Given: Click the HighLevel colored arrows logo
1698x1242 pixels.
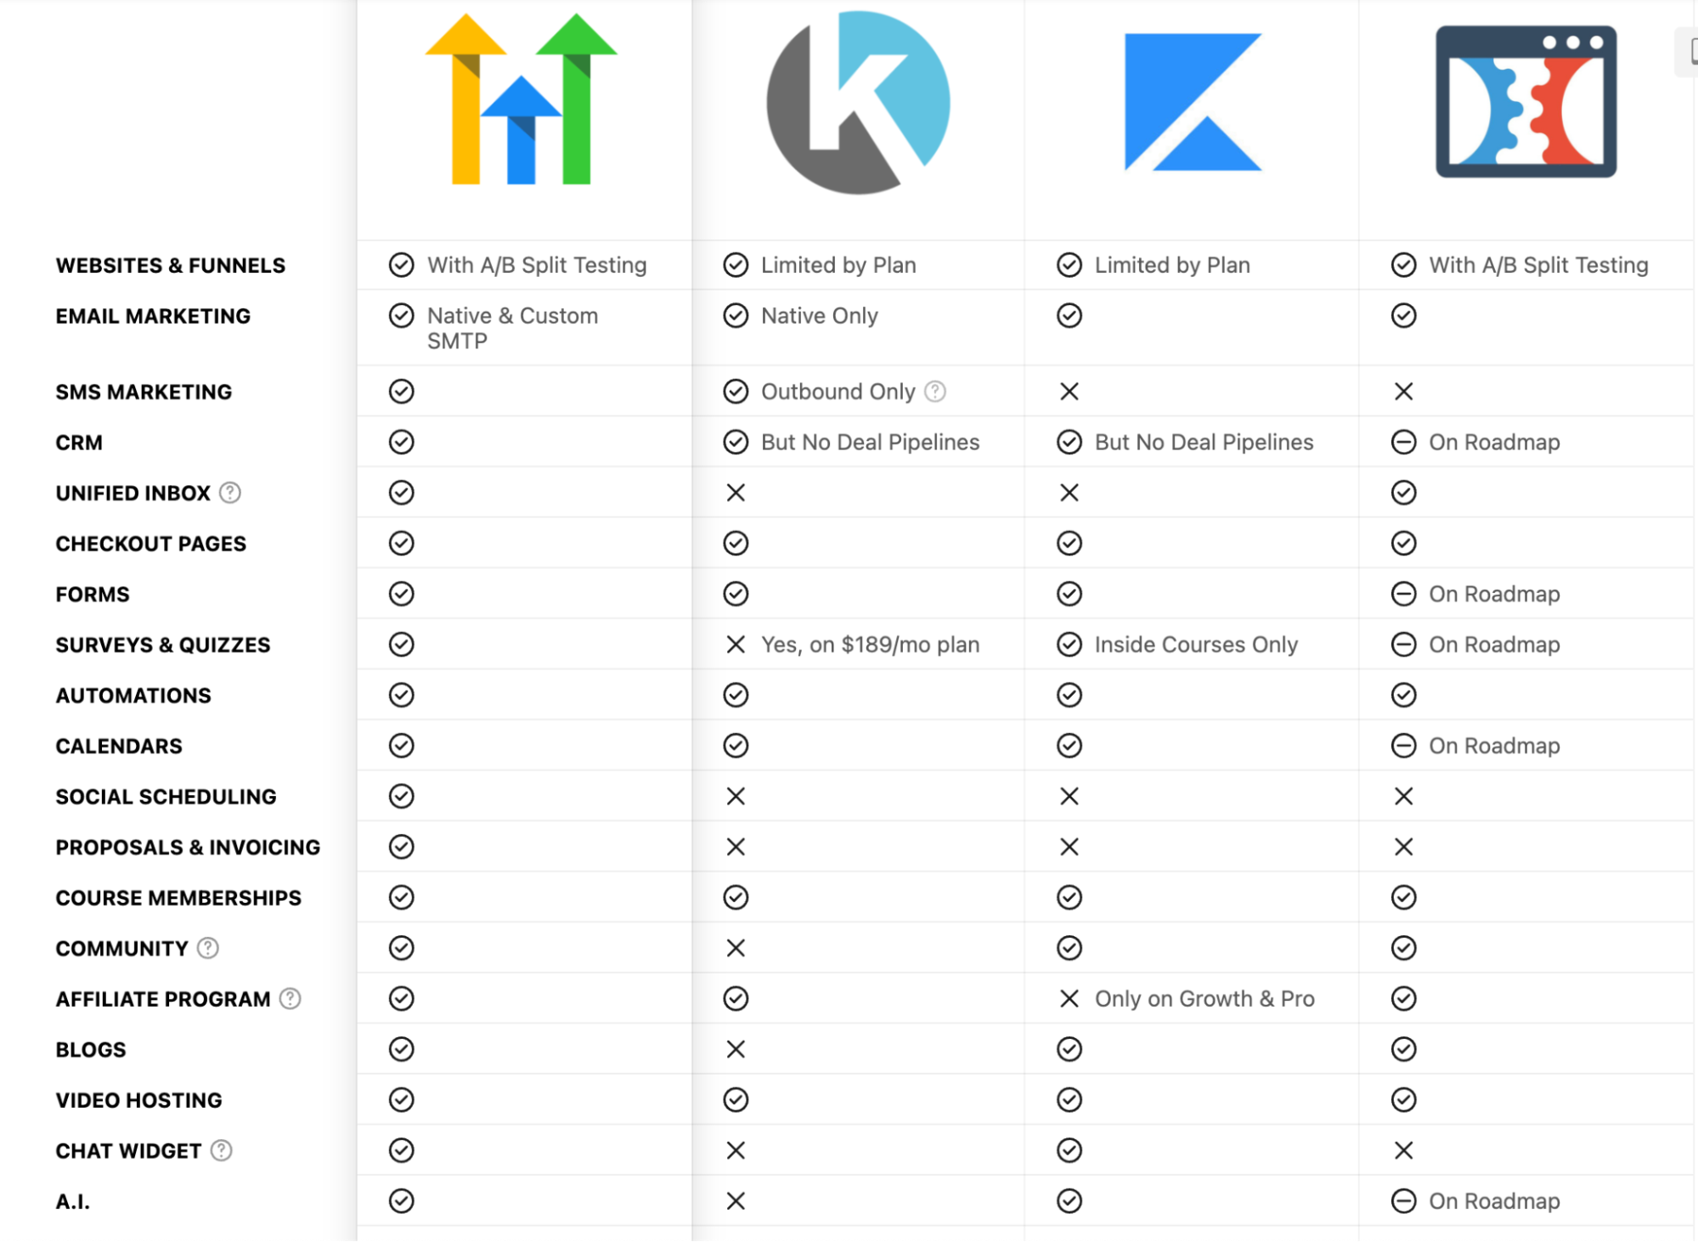Looking at the screenshot, I should pyautogui.click(x=521, y=99).
